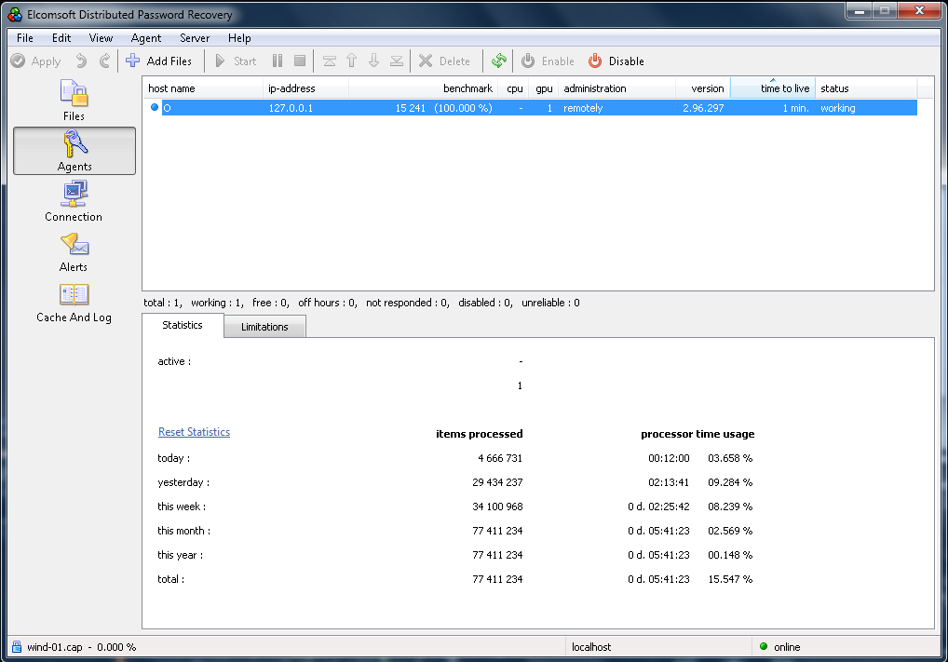Viewport: 948px width, 662px height.
Task: Click the application icon in the title bar
Action: tap(15, 14)
